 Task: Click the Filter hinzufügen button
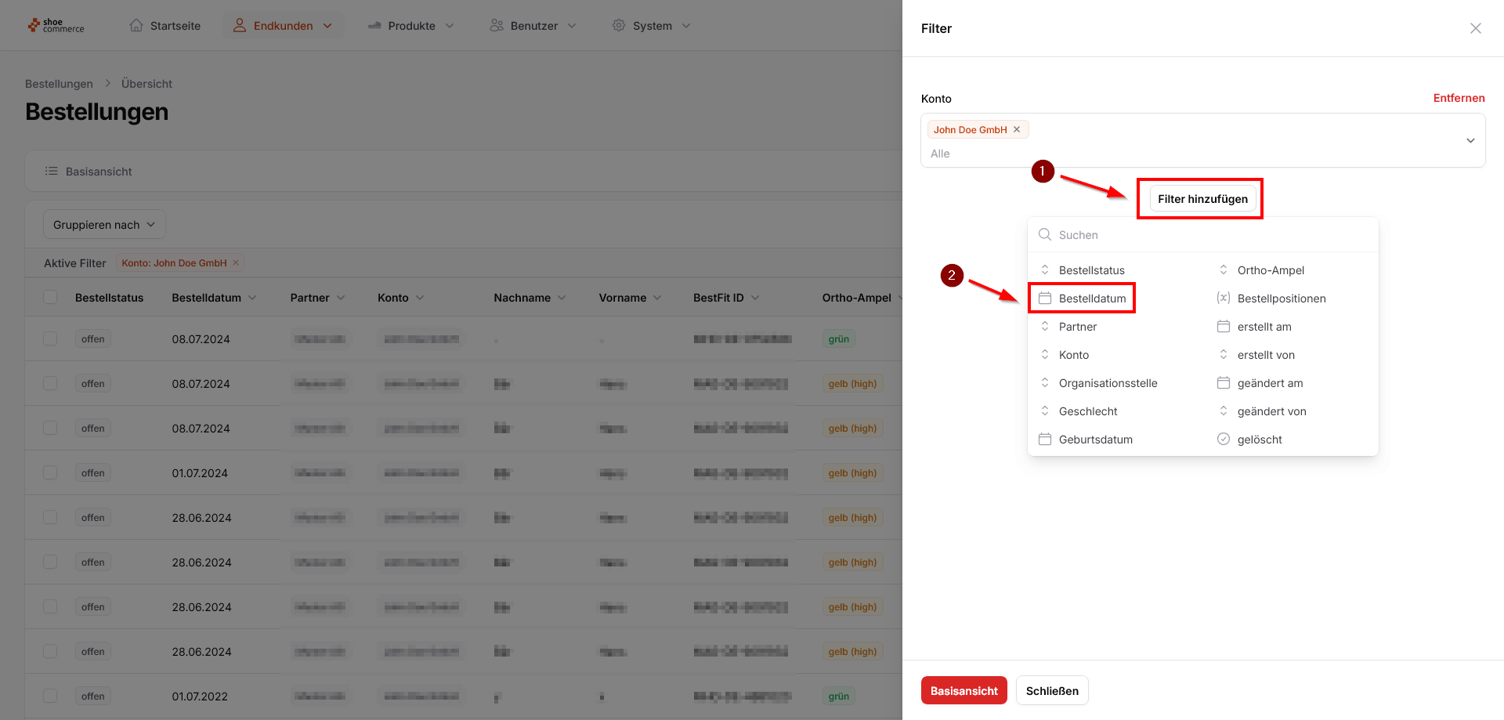pyautogui.click(x=1202, y=199)
